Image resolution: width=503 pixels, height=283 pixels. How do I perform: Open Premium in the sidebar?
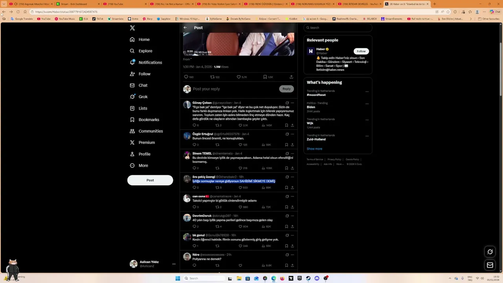(142, 142)
